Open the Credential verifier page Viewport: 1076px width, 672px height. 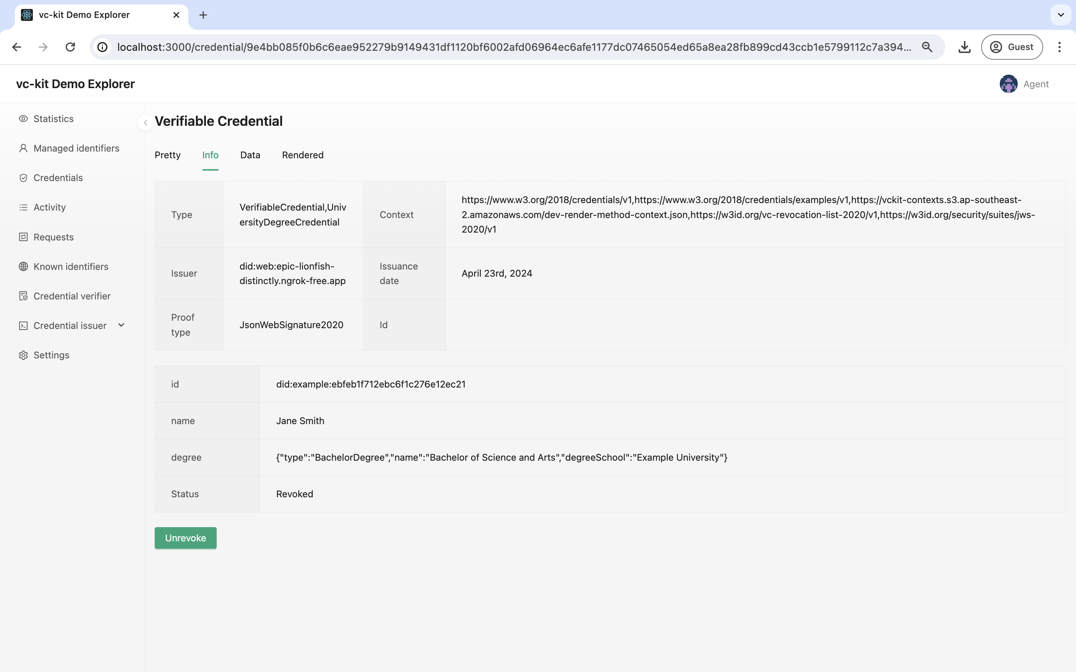pyautogui.click(x=72, y=296)
